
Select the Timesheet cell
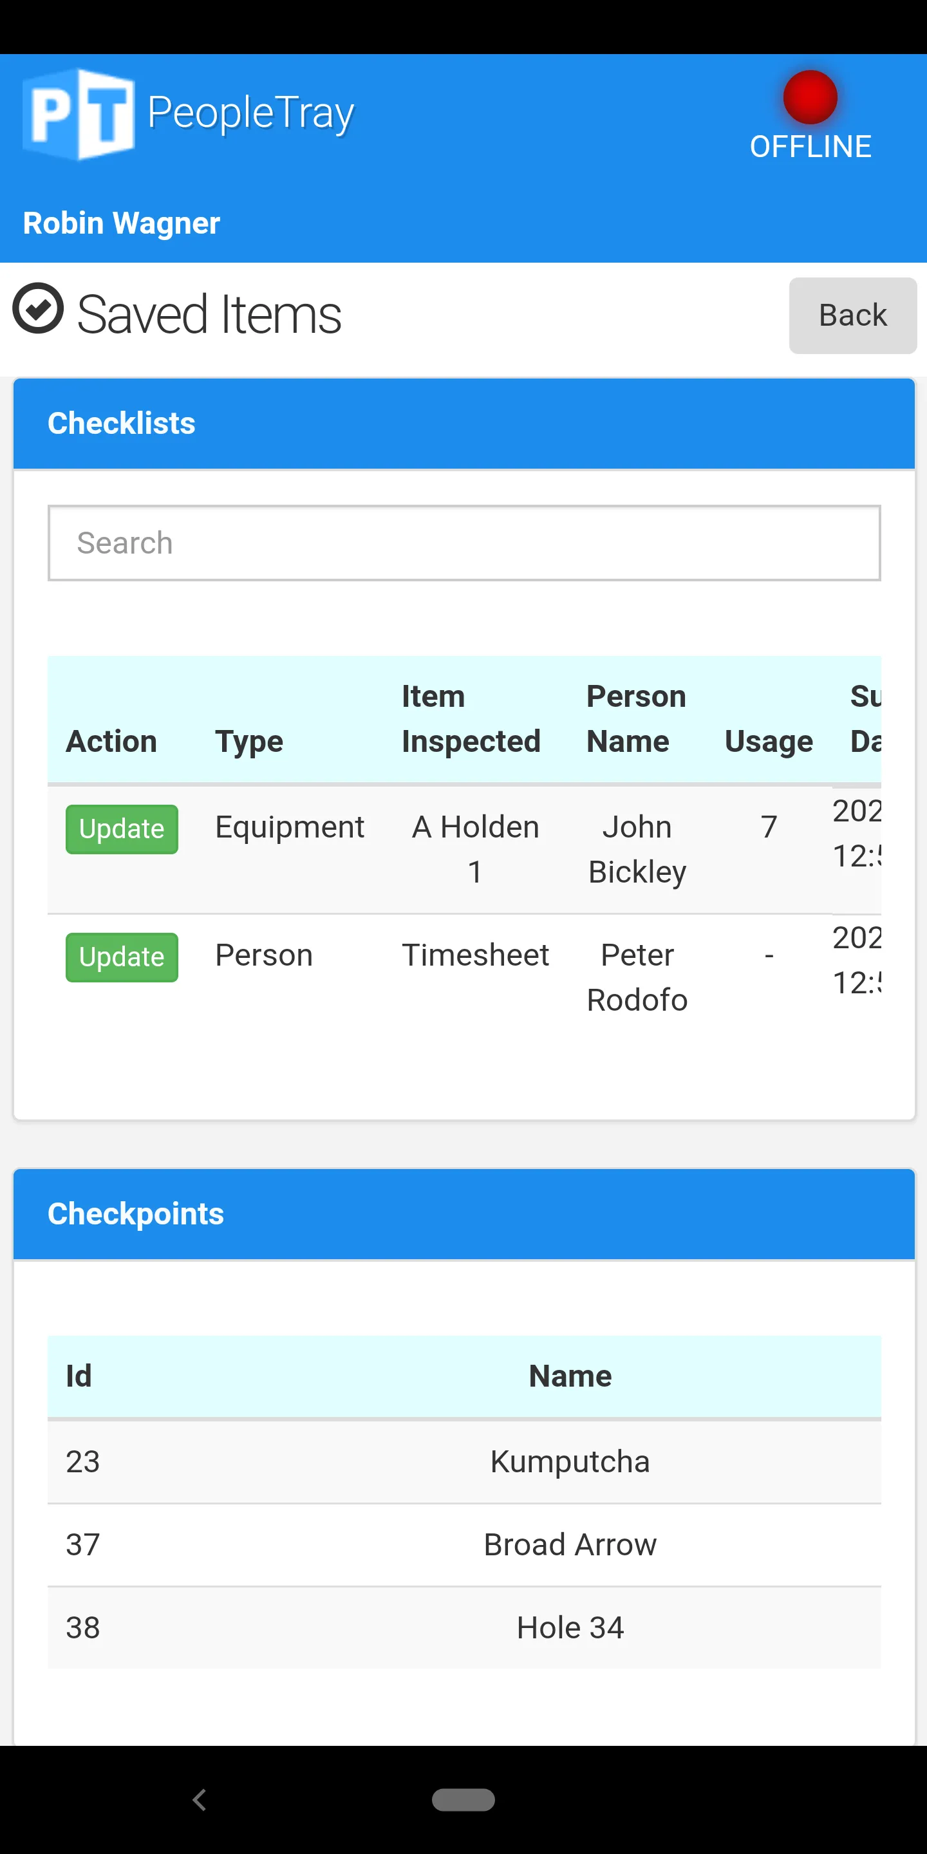click(475, 955)
